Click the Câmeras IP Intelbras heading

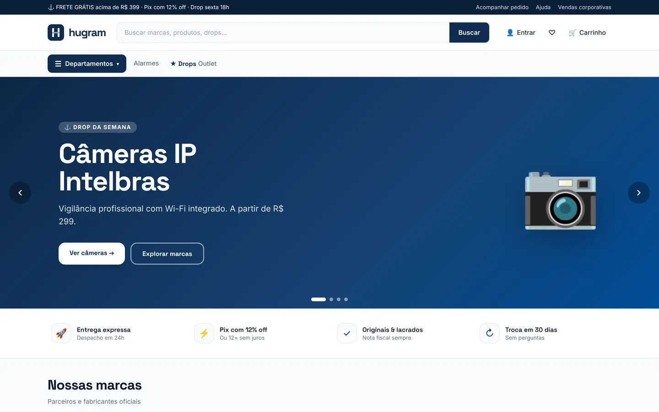pyautogui.click(x=128, y=168)
